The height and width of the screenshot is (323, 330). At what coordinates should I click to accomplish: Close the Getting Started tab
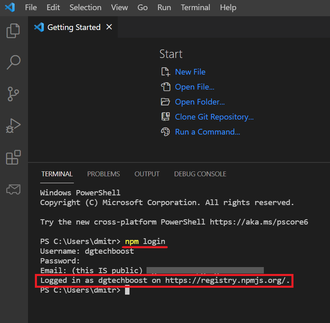(x=109, y=27)
